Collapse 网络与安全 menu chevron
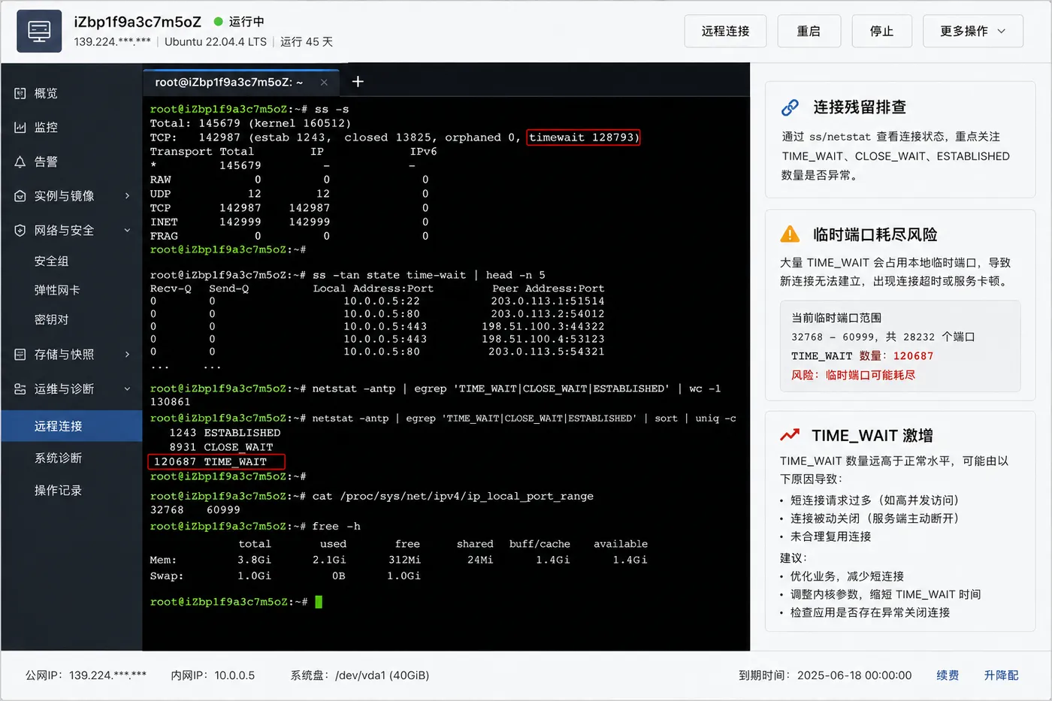This screenshot has width=1052, height=701. pyautogui.click(x=127, y=231)
